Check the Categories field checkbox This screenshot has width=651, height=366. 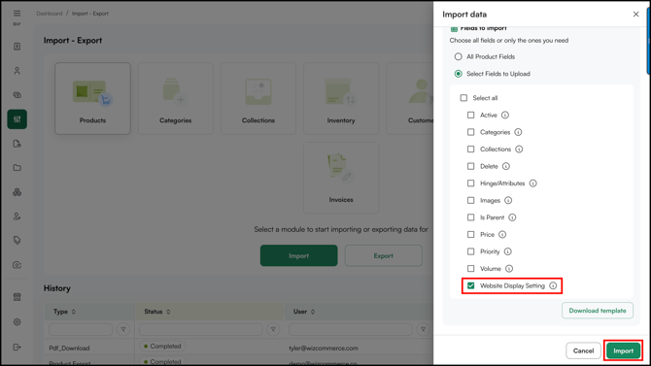471,132
